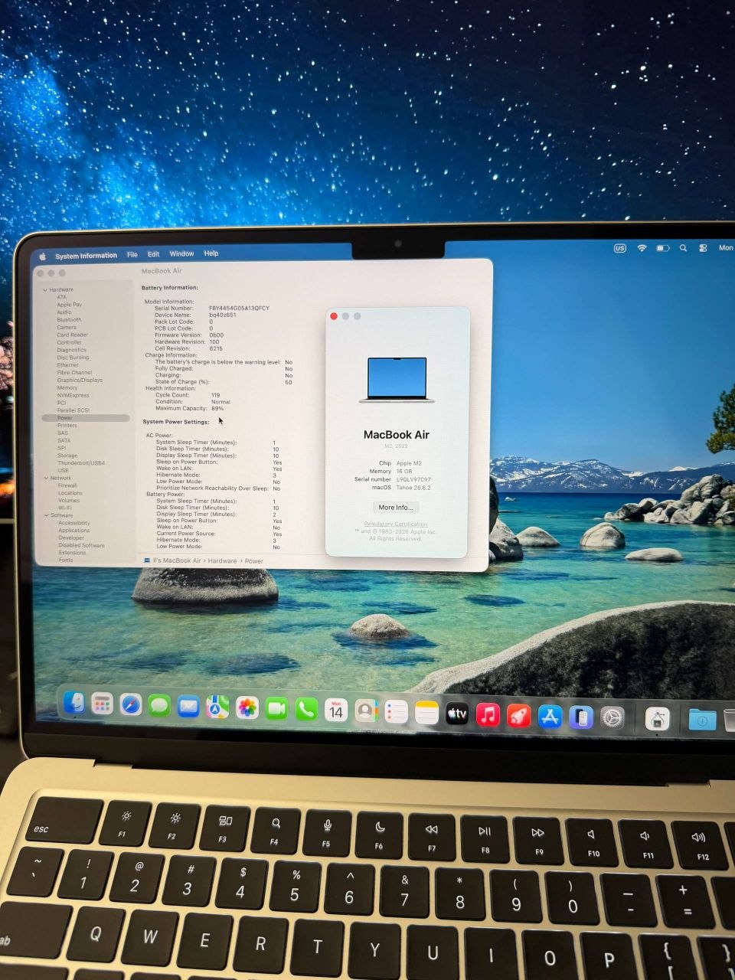Open Messages in the Dock

point(159,705)
